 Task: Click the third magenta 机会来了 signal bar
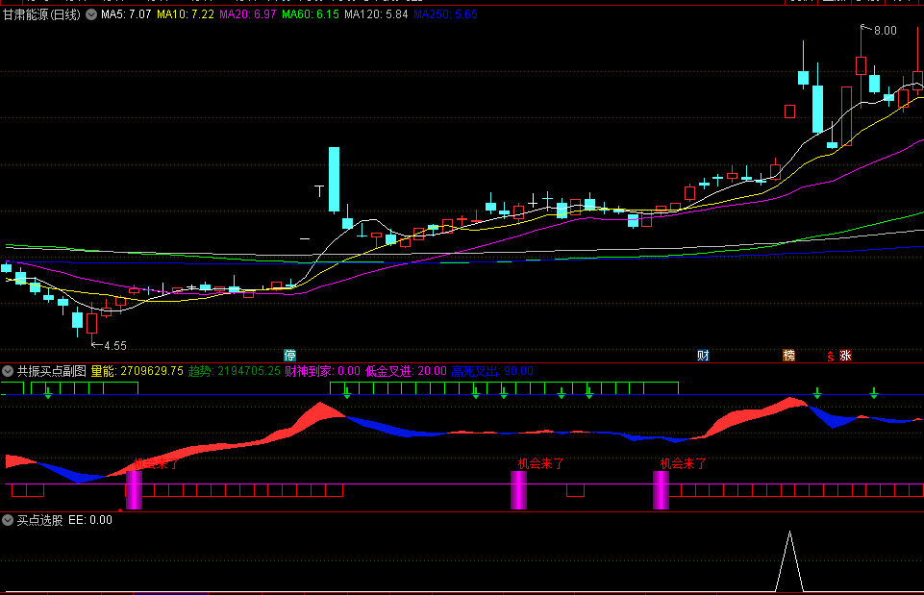[x=661, y=489]
